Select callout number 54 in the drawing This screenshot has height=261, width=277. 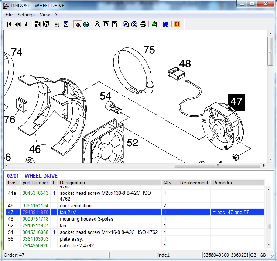[x=105, y=96]
